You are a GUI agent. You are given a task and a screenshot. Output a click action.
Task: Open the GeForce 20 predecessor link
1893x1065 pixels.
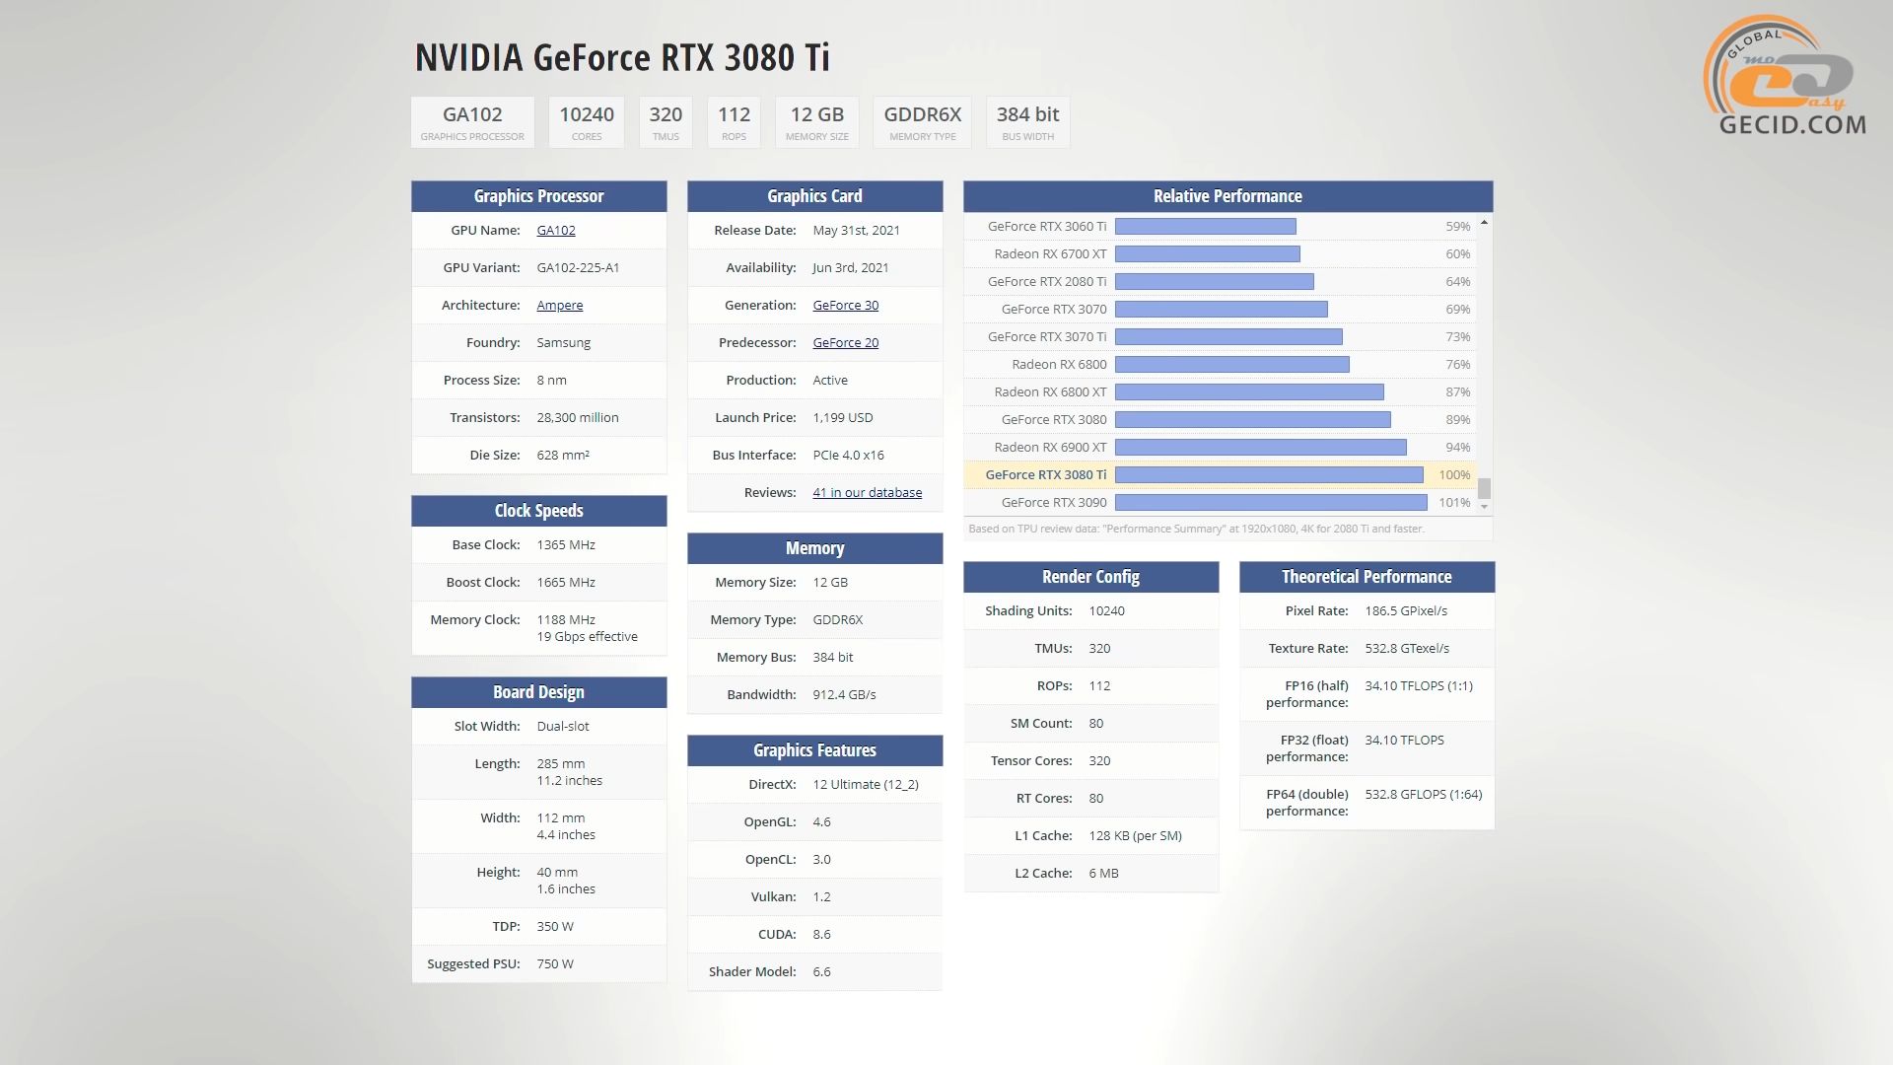coord(845,342)
